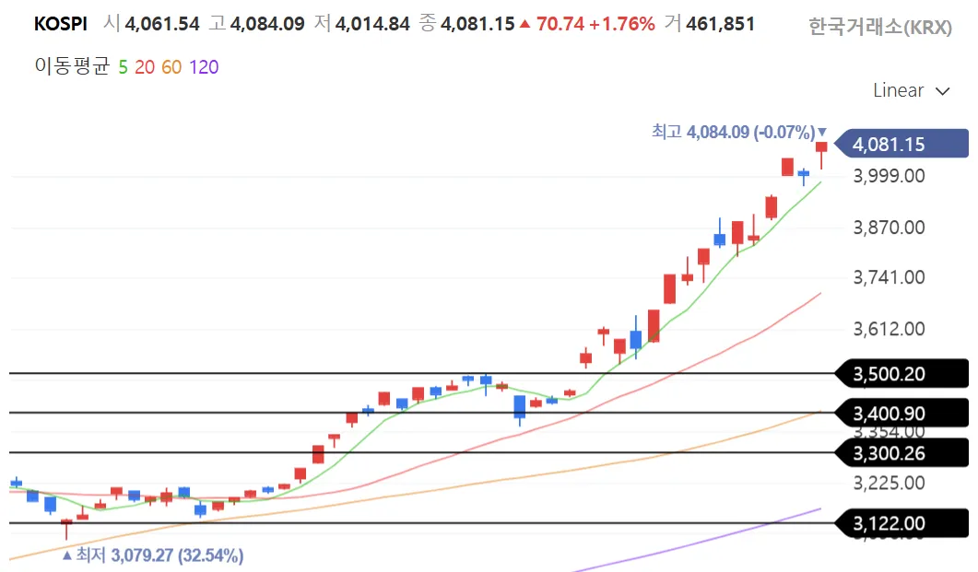Screen dimensions: 978x572
Task: Toggle the 20-day moving average
Action: tap(145, 67)
